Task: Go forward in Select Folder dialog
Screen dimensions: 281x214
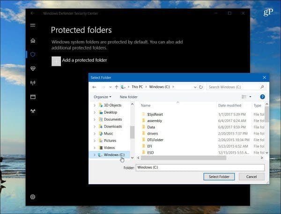Action: [x=103, y=87]
